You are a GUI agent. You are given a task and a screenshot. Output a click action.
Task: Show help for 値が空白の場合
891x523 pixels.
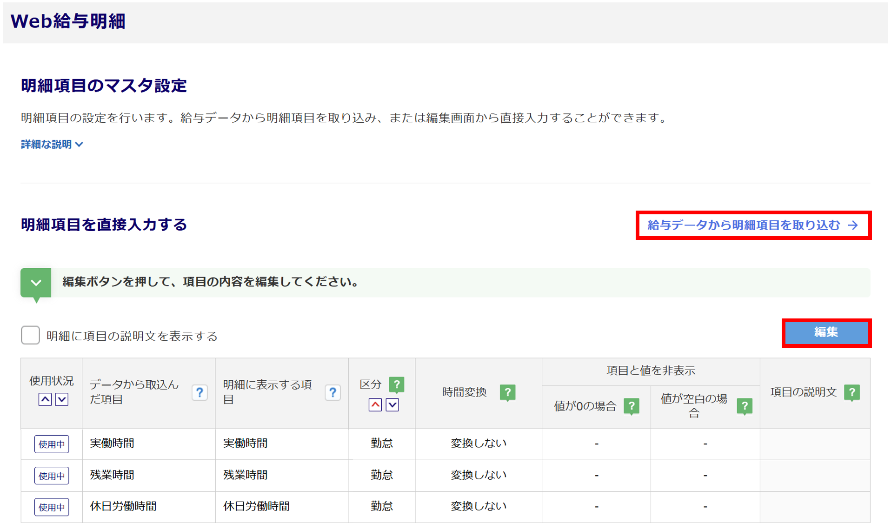(744, 406)
